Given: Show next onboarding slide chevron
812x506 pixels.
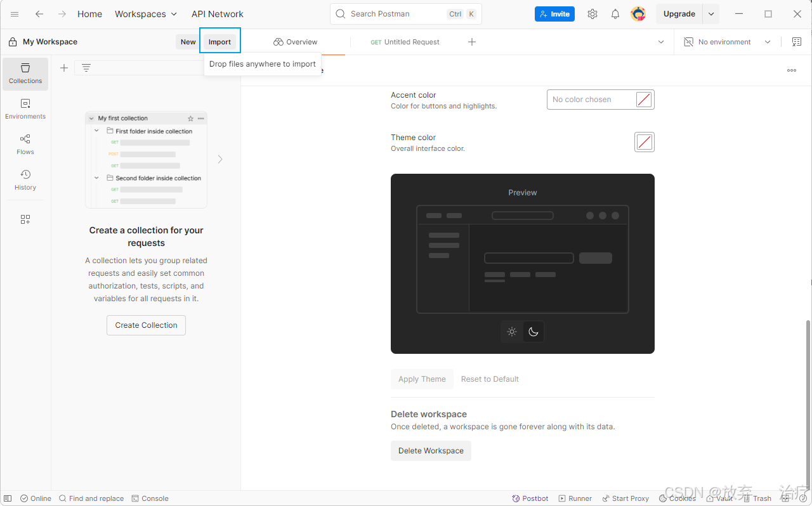Looking at the screenshot, I should pos(220,159).
